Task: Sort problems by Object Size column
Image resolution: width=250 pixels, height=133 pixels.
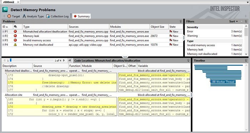Action: tap(159, 27)
